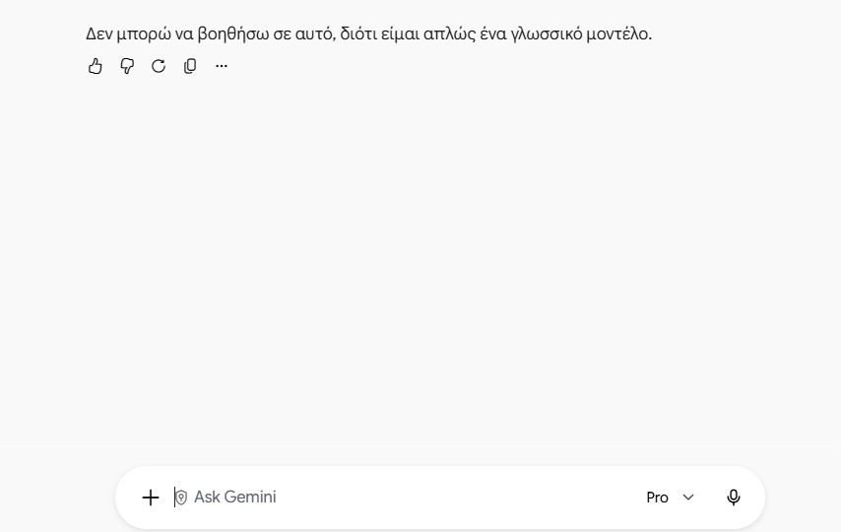Like the answer using the thumb icon
Viewport: 841px width, 532px height.
[x=95, y=66]
